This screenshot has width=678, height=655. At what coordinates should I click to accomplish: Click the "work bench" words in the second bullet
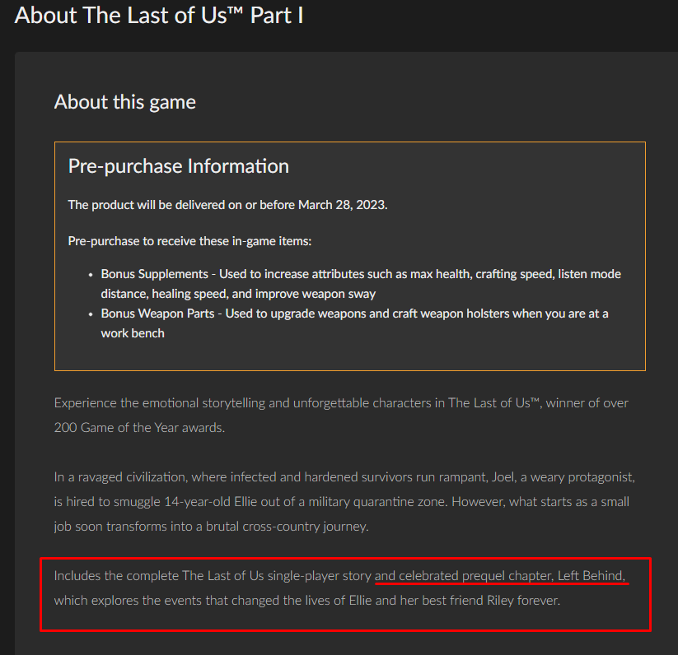coord(133,333)
